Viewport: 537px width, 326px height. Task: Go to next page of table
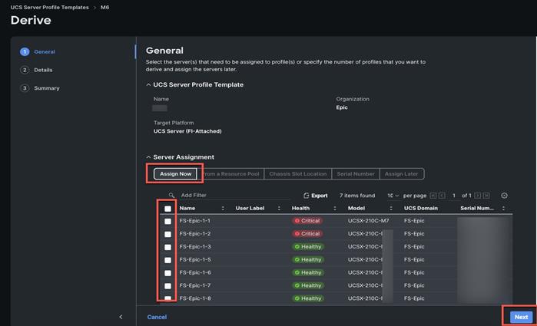pyautogui.click(x=477, y=196)
